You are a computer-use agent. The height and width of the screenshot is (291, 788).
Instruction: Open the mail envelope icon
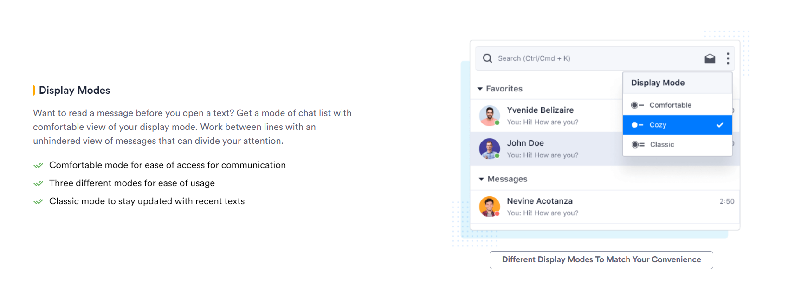710,58
